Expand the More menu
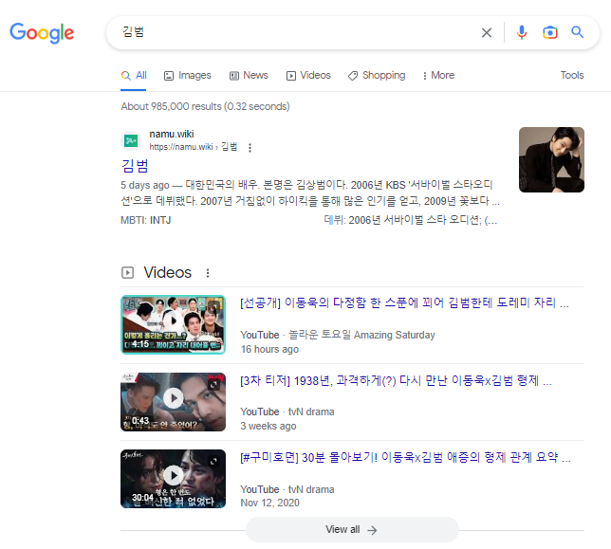This screenshot has width=611, height=549. click(x=438, y=75)
